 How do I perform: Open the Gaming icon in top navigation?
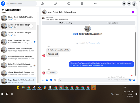[95, 4]
